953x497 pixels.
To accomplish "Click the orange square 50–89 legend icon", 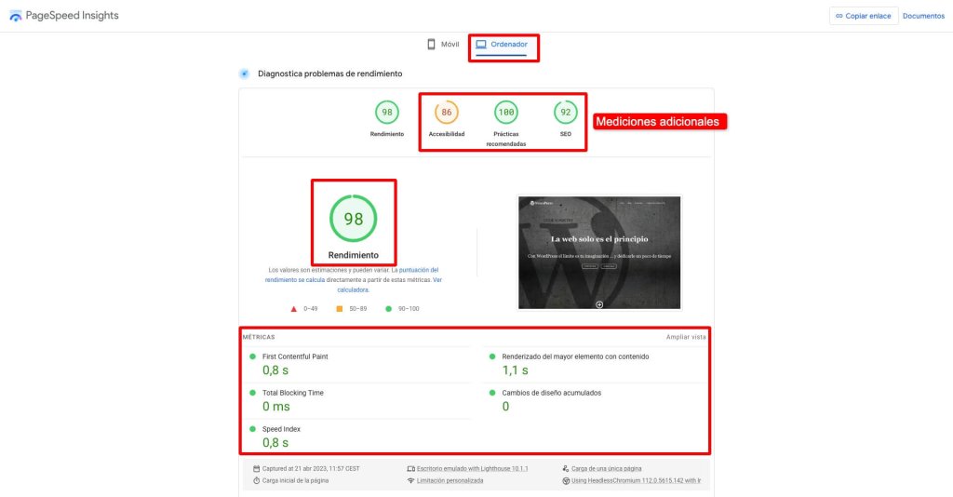I will coord(339,309).
